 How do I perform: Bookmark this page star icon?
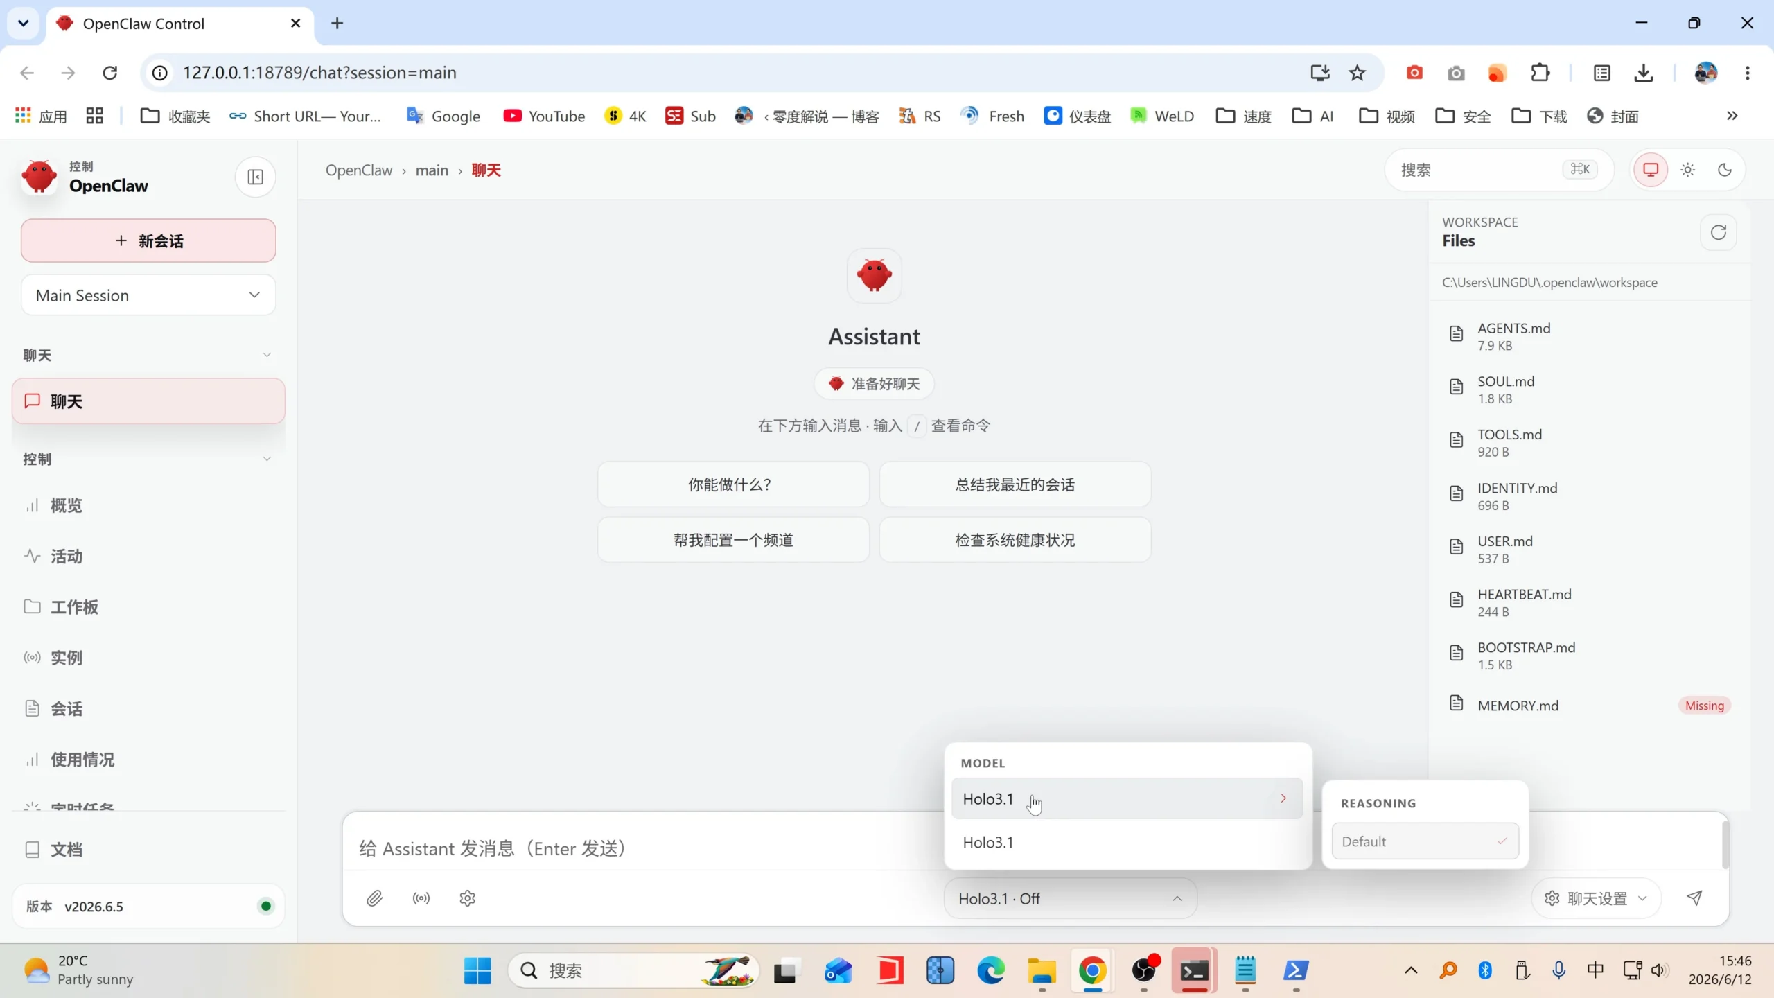pyautogui.click(x=1357, y=73)
